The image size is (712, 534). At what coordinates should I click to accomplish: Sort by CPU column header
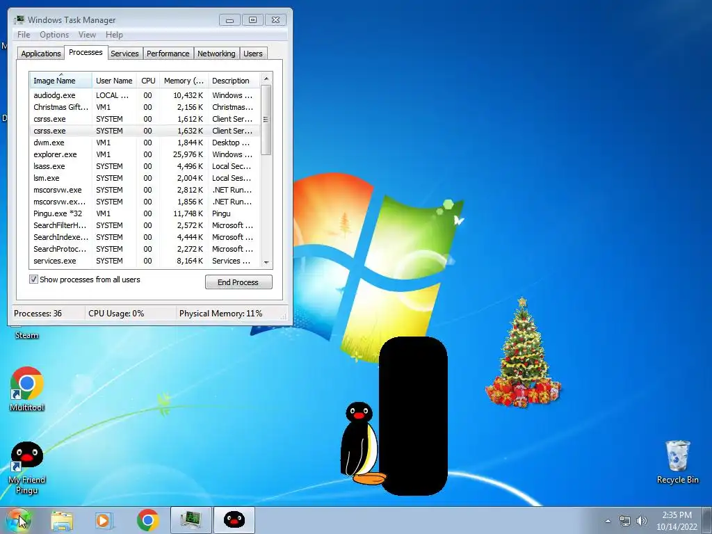pyautogui.click(x=148, y=81)
